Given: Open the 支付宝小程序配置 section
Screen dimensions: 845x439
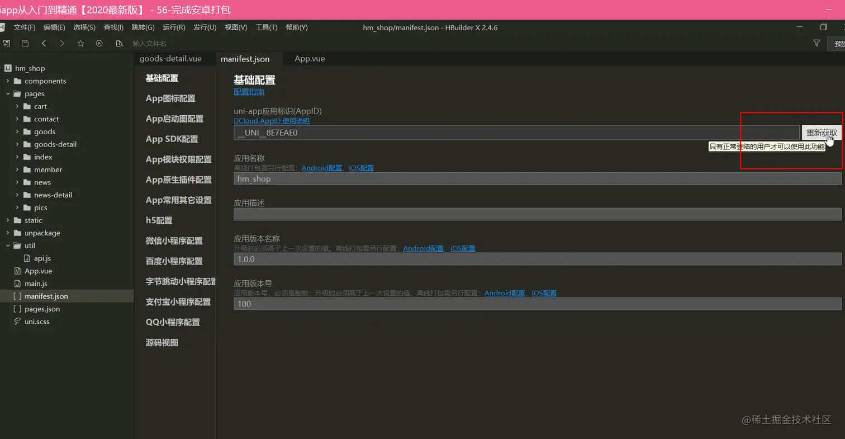Looking at the screenshot, I should pos(178,302).
